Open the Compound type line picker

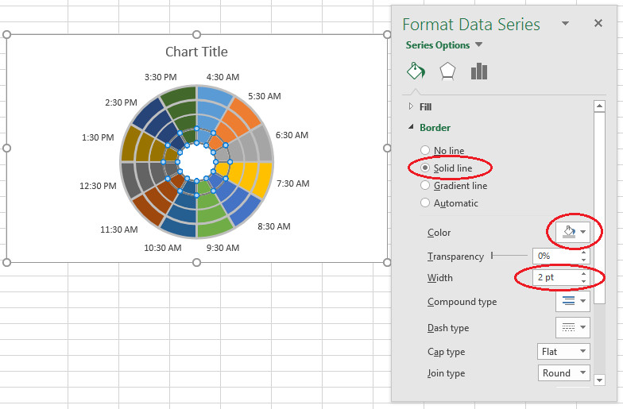coord(572,301)
